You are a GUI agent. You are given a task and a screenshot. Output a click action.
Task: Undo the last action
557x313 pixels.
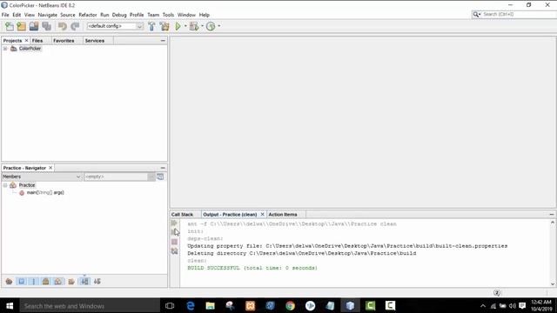point(63,26)
